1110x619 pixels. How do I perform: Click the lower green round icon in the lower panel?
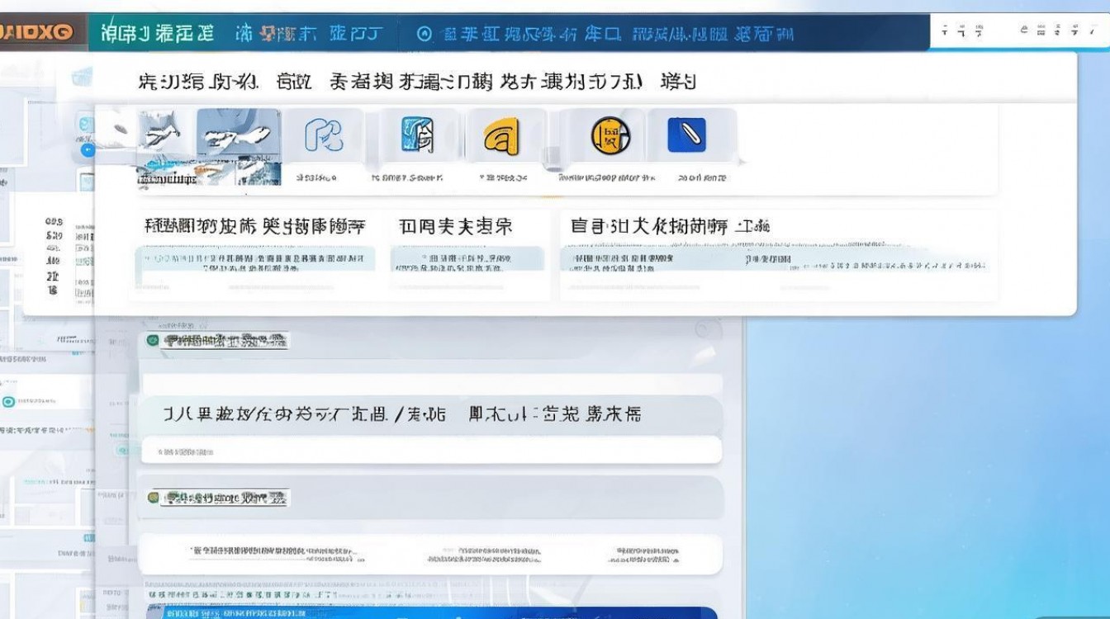[153, 498]
